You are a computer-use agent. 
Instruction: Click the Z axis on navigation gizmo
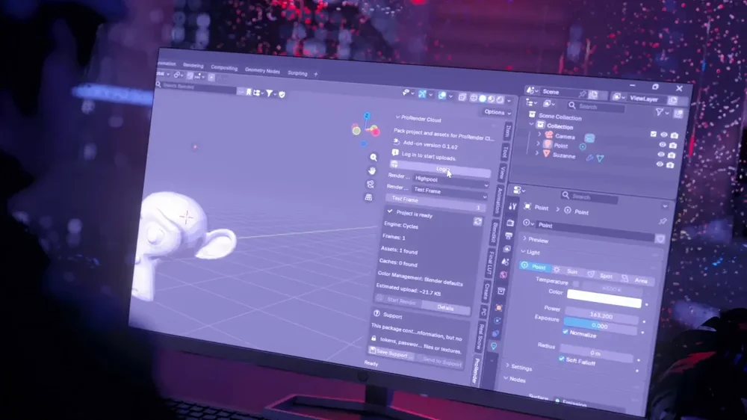(x=367, y=116)
